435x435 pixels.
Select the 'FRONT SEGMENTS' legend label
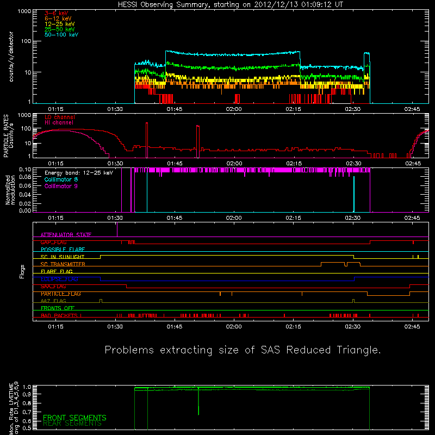pos(74,418)
